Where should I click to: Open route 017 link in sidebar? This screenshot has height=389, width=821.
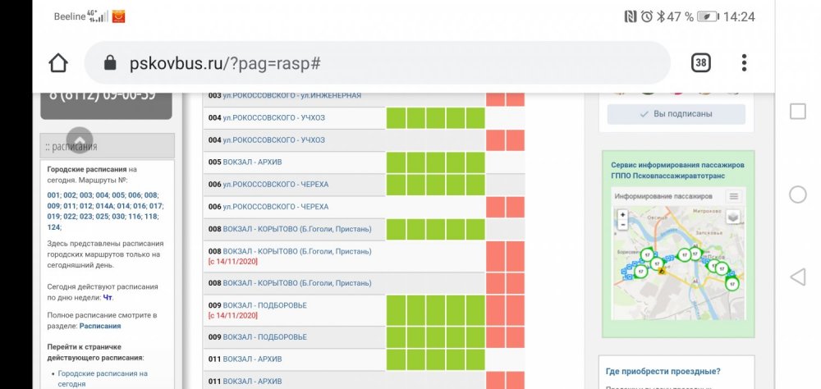[x=156, y=206]
